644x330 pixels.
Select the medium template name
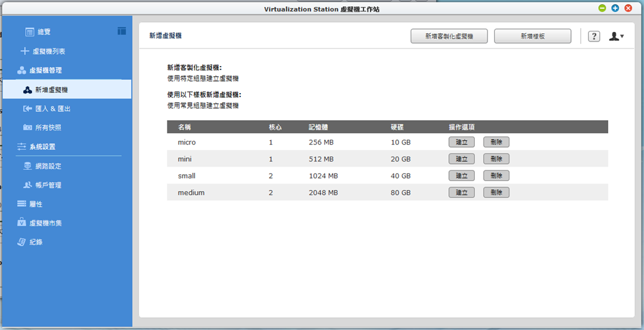(x=191, y=192)
